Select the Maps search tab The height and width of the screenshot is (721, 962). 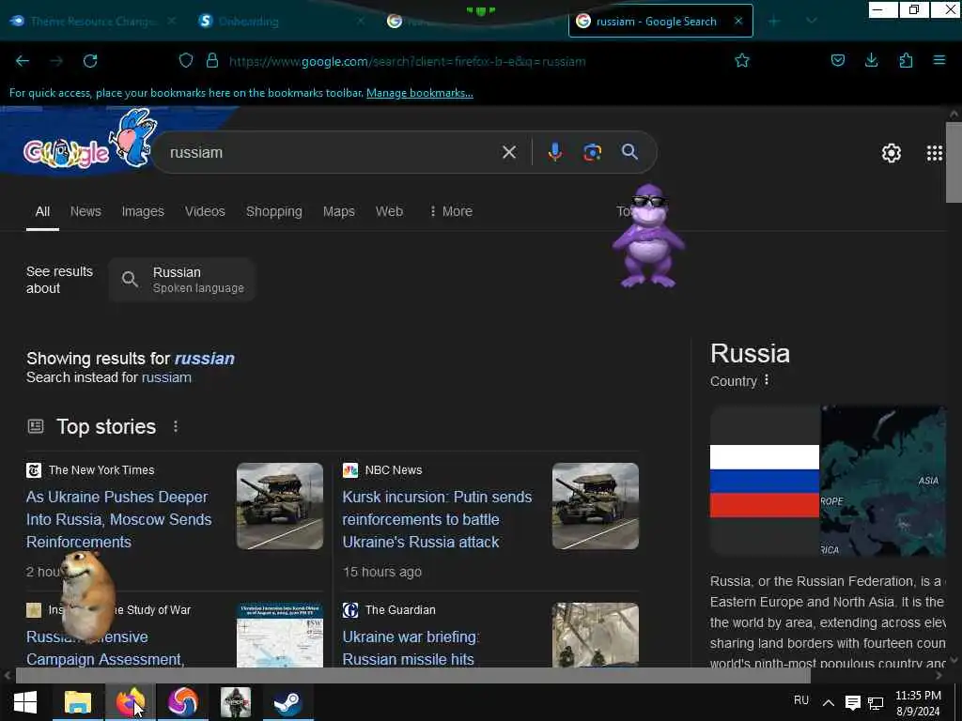point(338,211)
